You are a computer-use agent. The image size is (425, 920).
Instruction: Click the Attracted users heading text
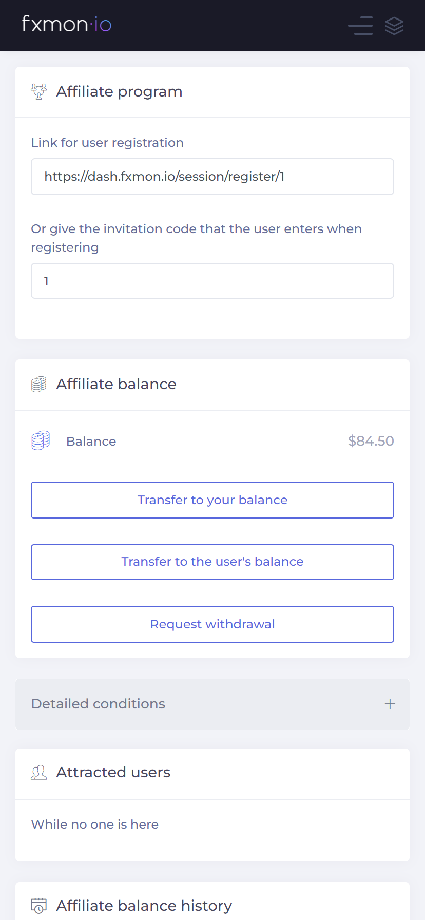113,772
